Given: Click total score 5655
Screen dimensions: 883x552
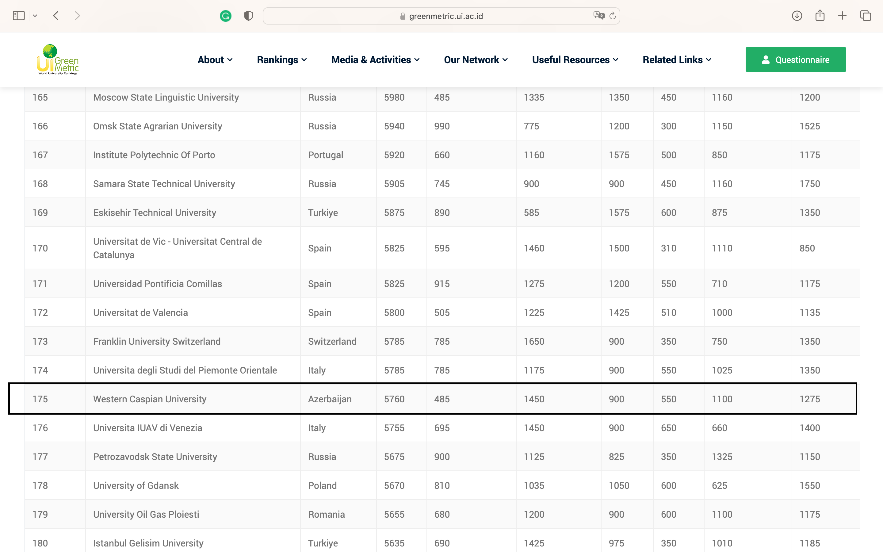Looking at the screenshot, I should click(x=394, y=515).
